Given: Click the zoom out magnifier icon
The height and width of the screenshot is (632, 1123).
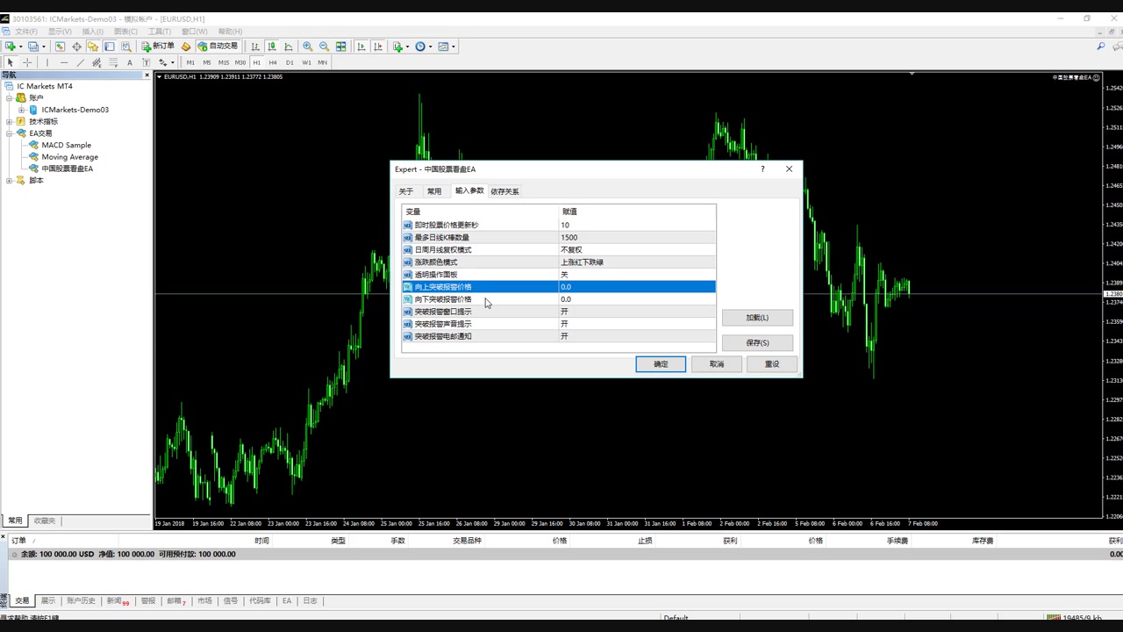Looking at the screenshot, I should 324,47.
